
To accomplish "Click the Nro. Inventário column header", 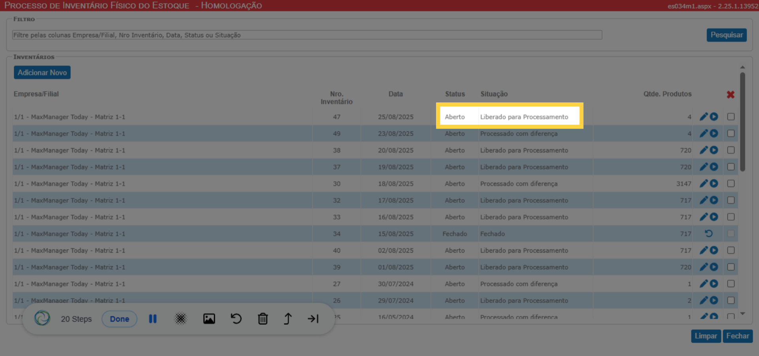I will (336, 98).
